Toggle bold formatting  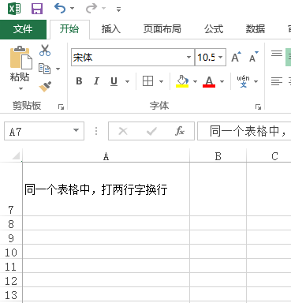(79, 81)
